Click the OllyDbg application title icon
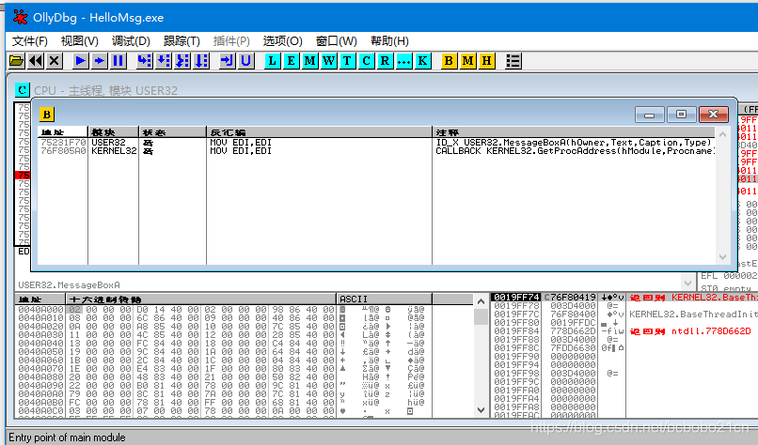 click(21, 18)
